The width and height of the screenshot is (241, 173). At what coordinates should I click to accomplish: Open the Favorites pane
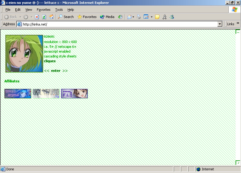87,17
